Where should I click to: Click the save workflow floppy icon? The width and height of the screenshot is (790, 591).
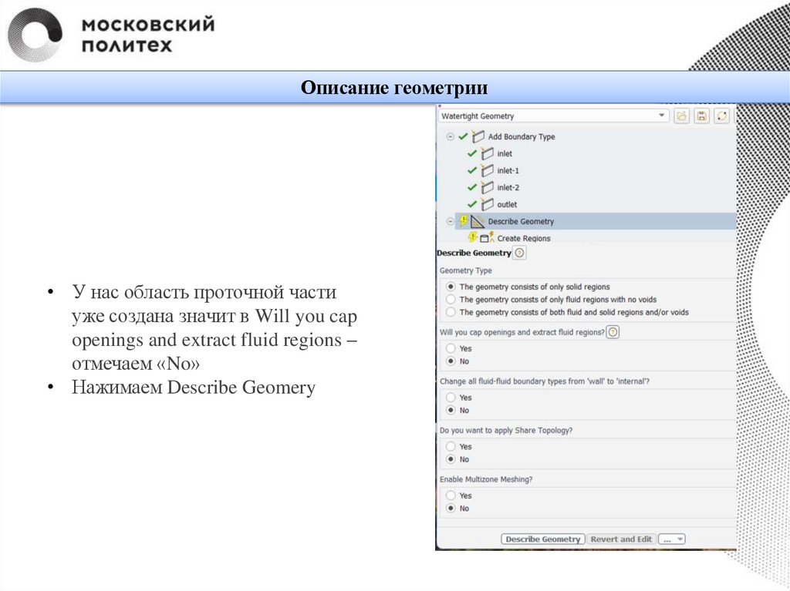coord(701,116)
